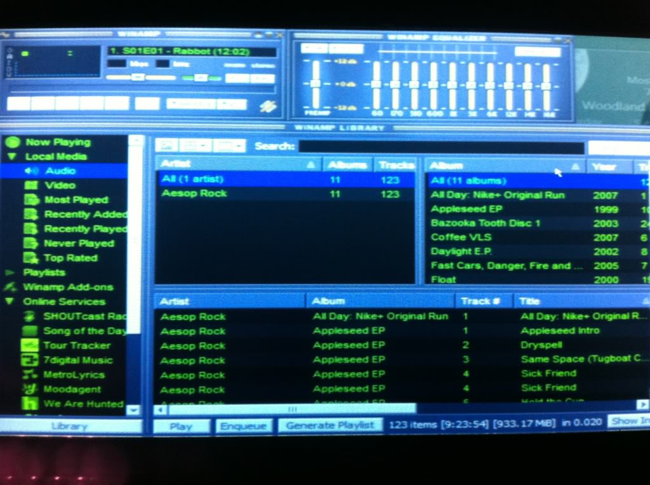Click the Library button below the sidebar
Screen dimensions: 650x485
click(70, 426)
